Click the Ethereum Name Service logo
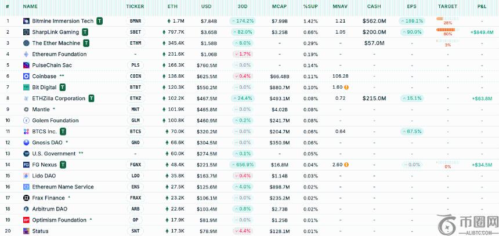Image resolution: width=499 pixels, height=236 pixels. pos(27,187)
